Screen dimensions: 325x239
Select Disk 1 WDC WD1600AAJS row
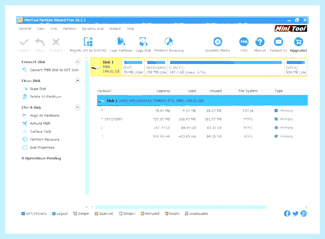[202, 101]
